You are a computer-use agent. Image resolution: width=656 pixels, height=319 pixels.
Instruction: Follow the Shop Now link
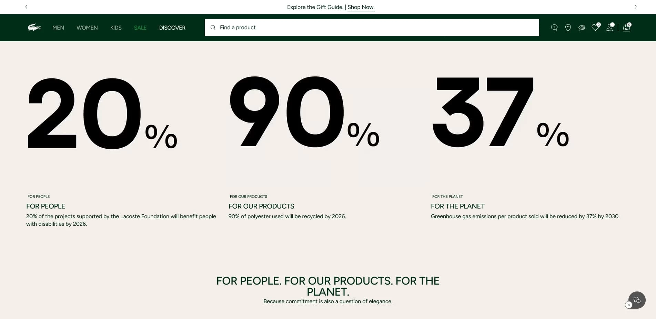click(361, 7)
